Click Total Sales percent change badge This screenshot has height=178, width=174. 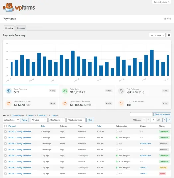point(109,91)
